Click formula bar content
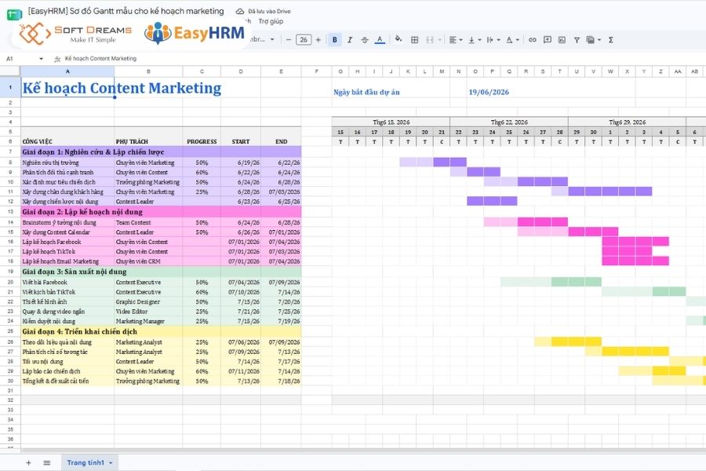 (100, 59)
